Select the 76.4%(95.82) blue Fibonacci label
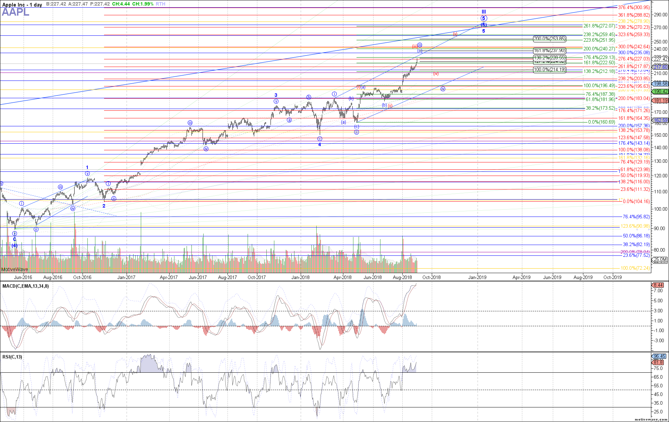This screenshot has height=422, width=669. tap(636, 217)
